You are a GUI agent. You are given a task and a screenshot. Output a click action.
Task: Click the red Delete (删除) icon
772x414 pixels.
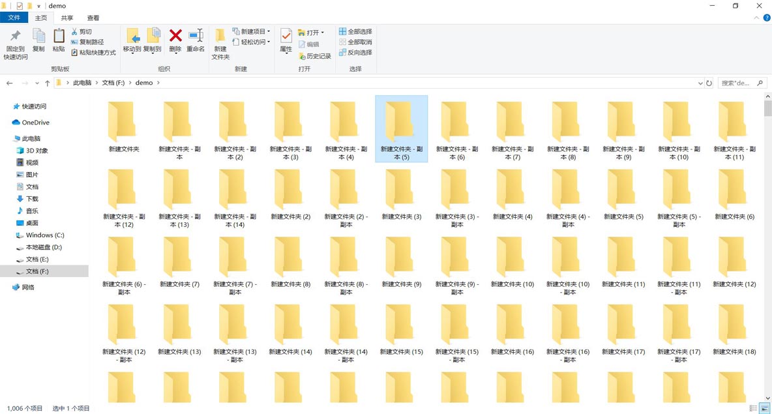pos(175,37)
